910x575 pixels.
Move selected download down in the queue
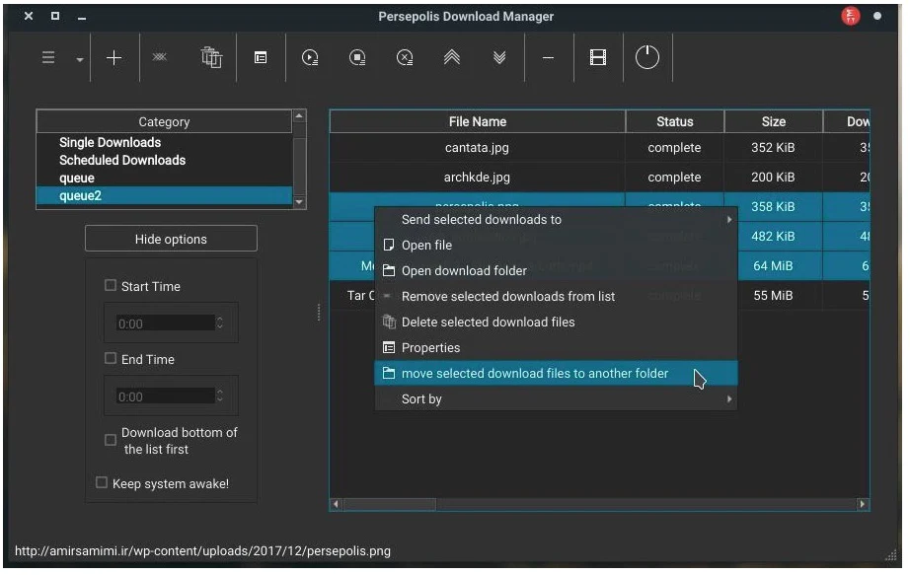click(499, 57)
